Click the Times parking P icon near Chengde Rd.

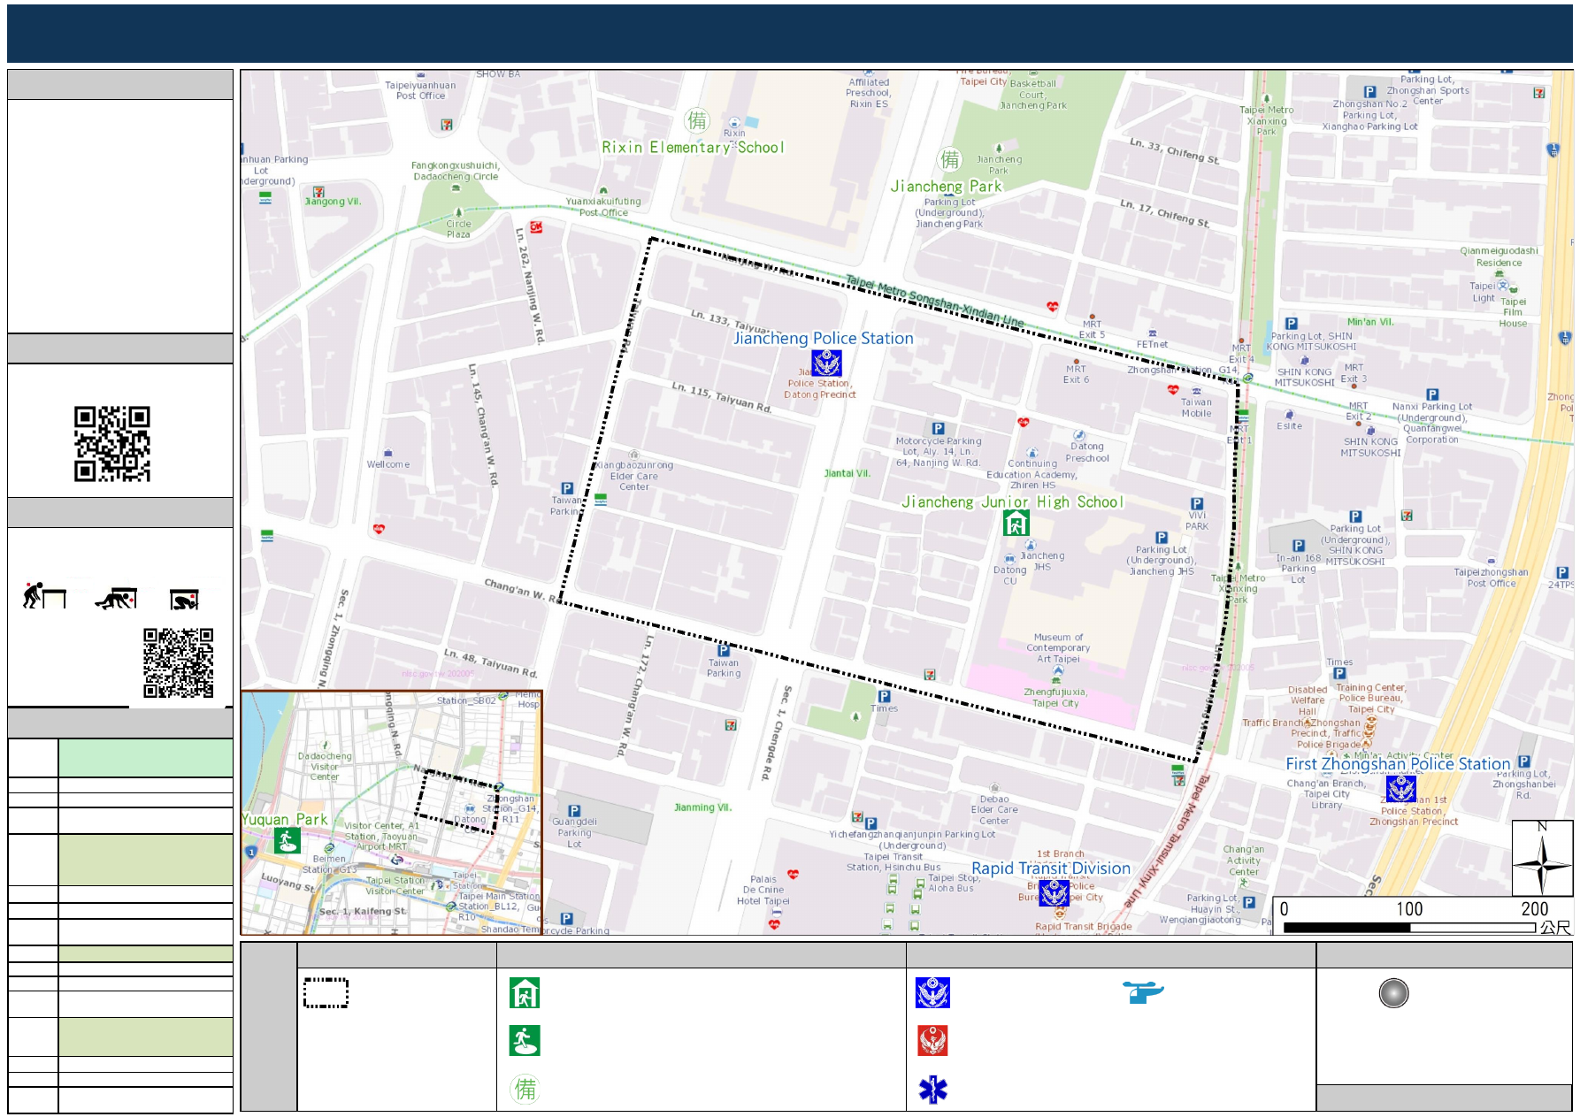pos(884,696)
